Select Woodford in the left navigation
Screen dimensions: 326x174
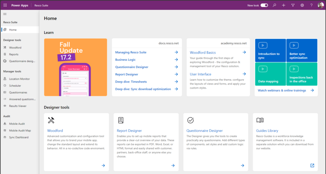coord(15,48)
